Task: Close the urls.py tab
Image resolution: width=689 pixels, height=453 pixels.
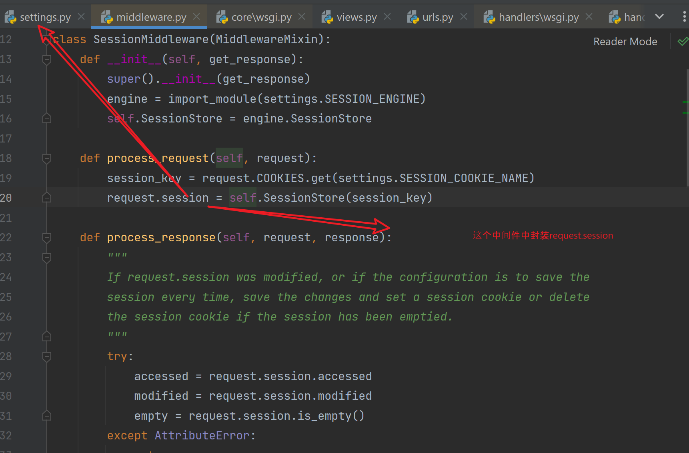Action: 464,16
